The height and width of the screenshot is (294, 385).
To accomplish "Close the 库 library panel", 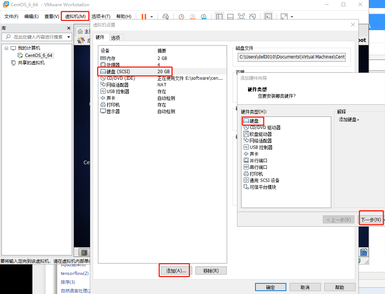I will pyautogui.click(x=69, y=28).
